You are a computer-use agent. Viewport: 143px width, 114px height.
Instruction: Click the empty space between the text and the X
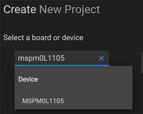click(x=82, y=58)
